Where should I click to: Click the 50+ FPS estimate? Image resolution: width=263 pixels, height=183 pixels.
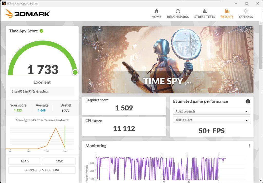[212, 131]
